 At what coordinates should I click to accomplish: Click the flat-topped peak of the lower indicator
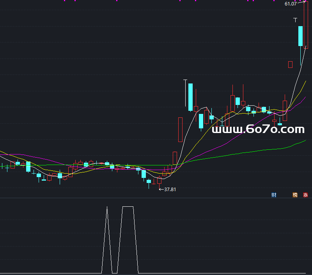click(128, 207)
